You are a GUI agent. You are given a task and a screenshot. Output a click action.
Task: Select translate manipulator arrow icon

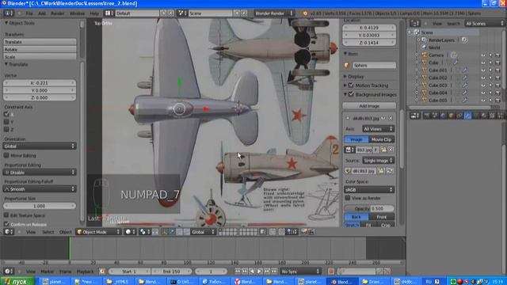pos(172,232)
